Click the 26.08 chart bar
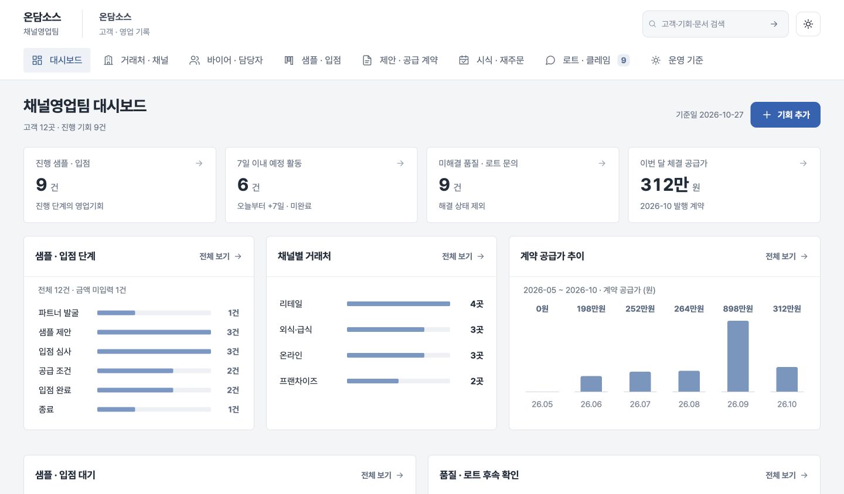 pyautogui.click(x=689, y=381)
